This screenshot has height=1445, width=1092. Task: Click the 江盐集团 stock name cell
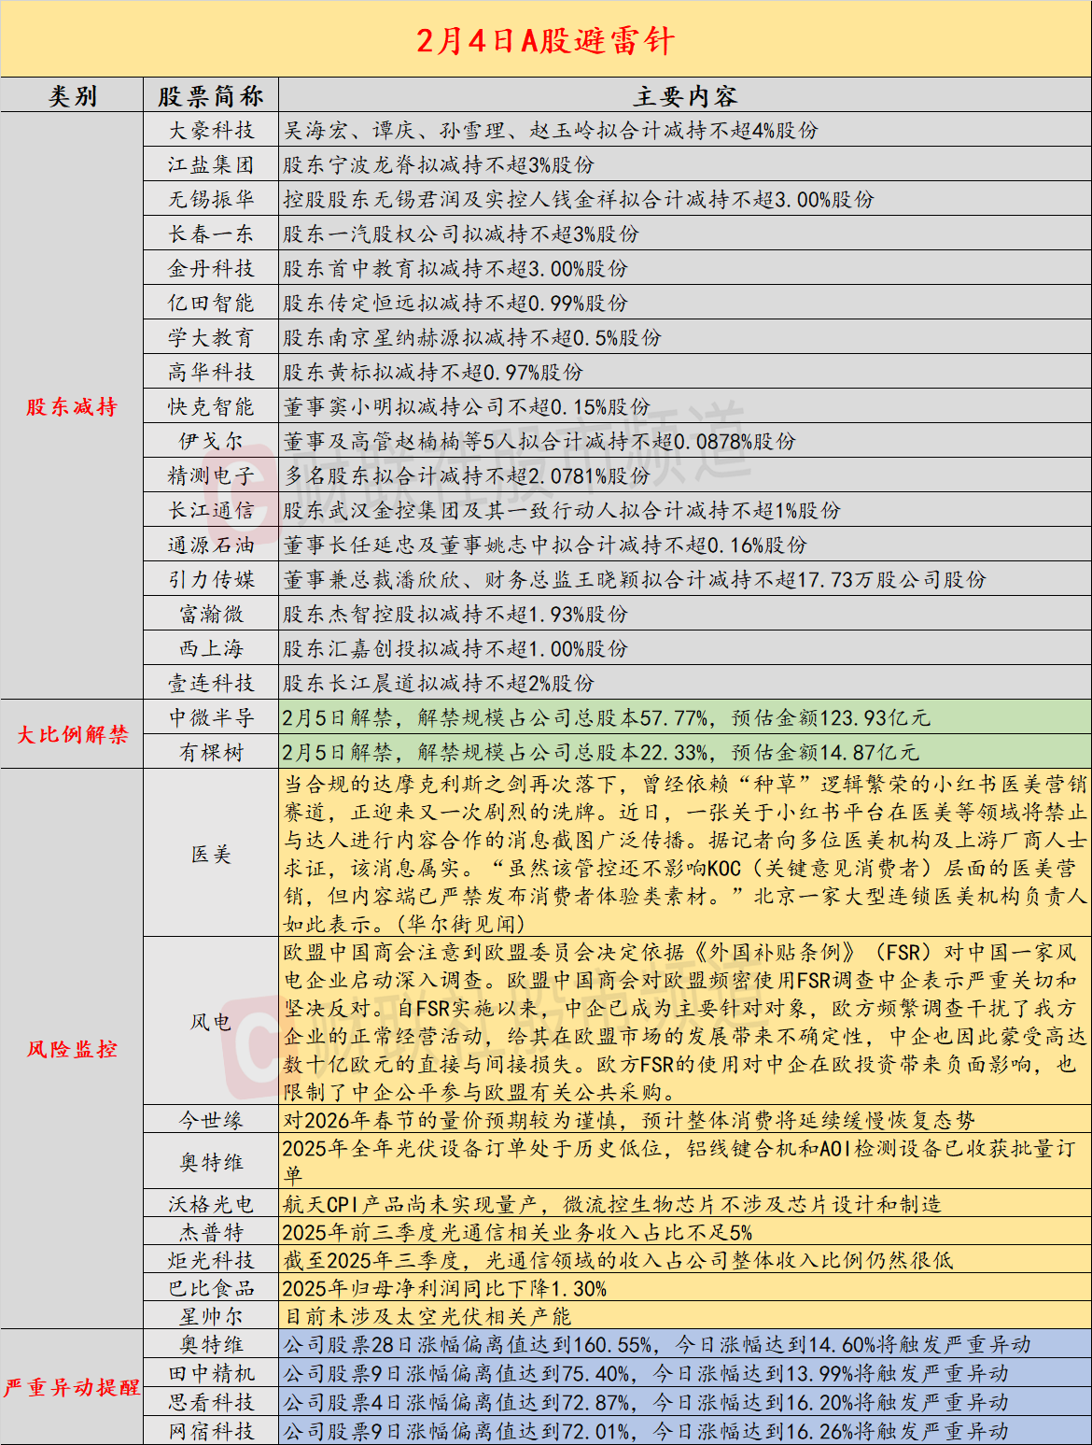pyautogui.click(x=211, y=165)
